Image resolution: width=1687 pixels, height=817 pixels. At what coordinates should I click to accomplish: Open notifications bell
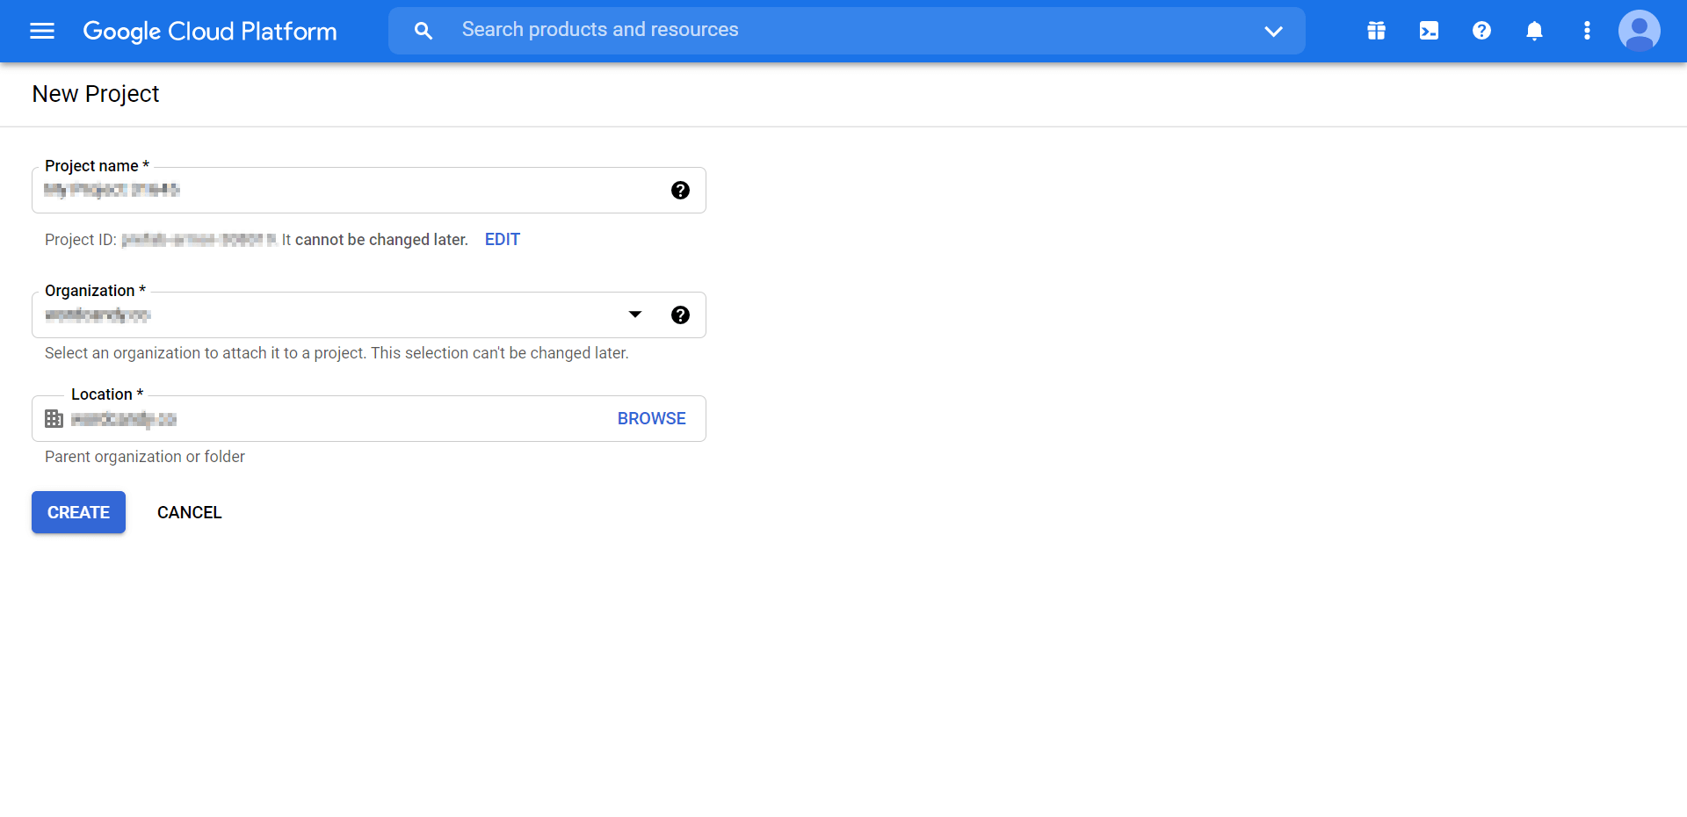coord(1534,31)
